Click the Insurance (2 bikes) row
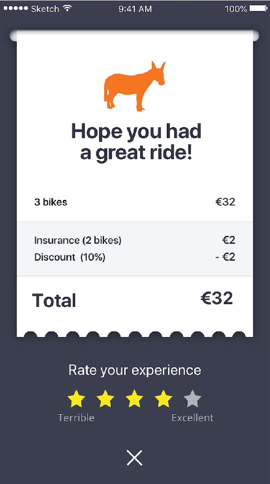The image size is (270, 484). 134,240
